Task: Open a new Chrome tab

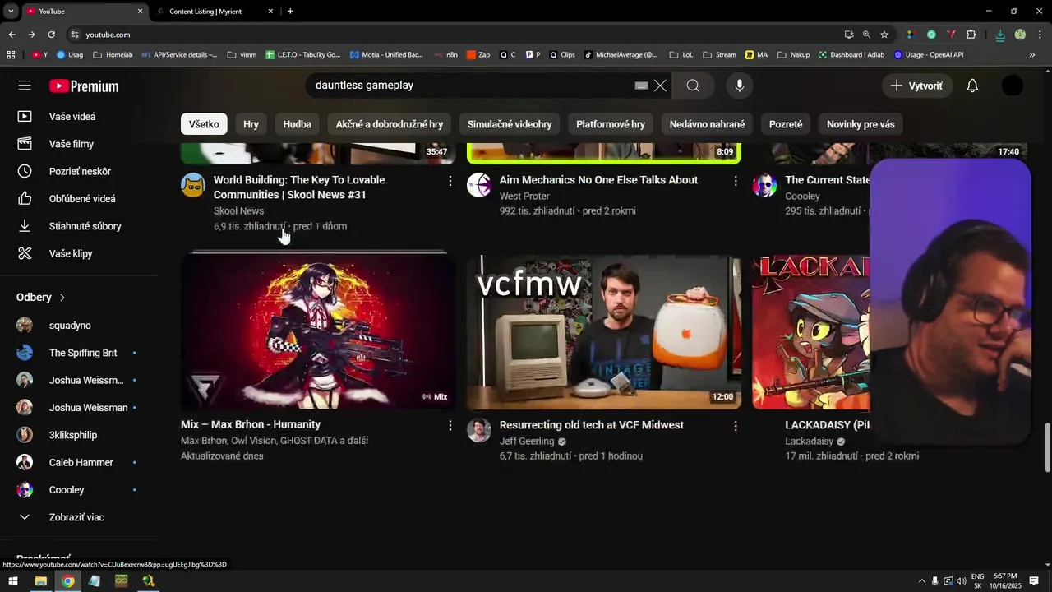Action: coord(290,12)
